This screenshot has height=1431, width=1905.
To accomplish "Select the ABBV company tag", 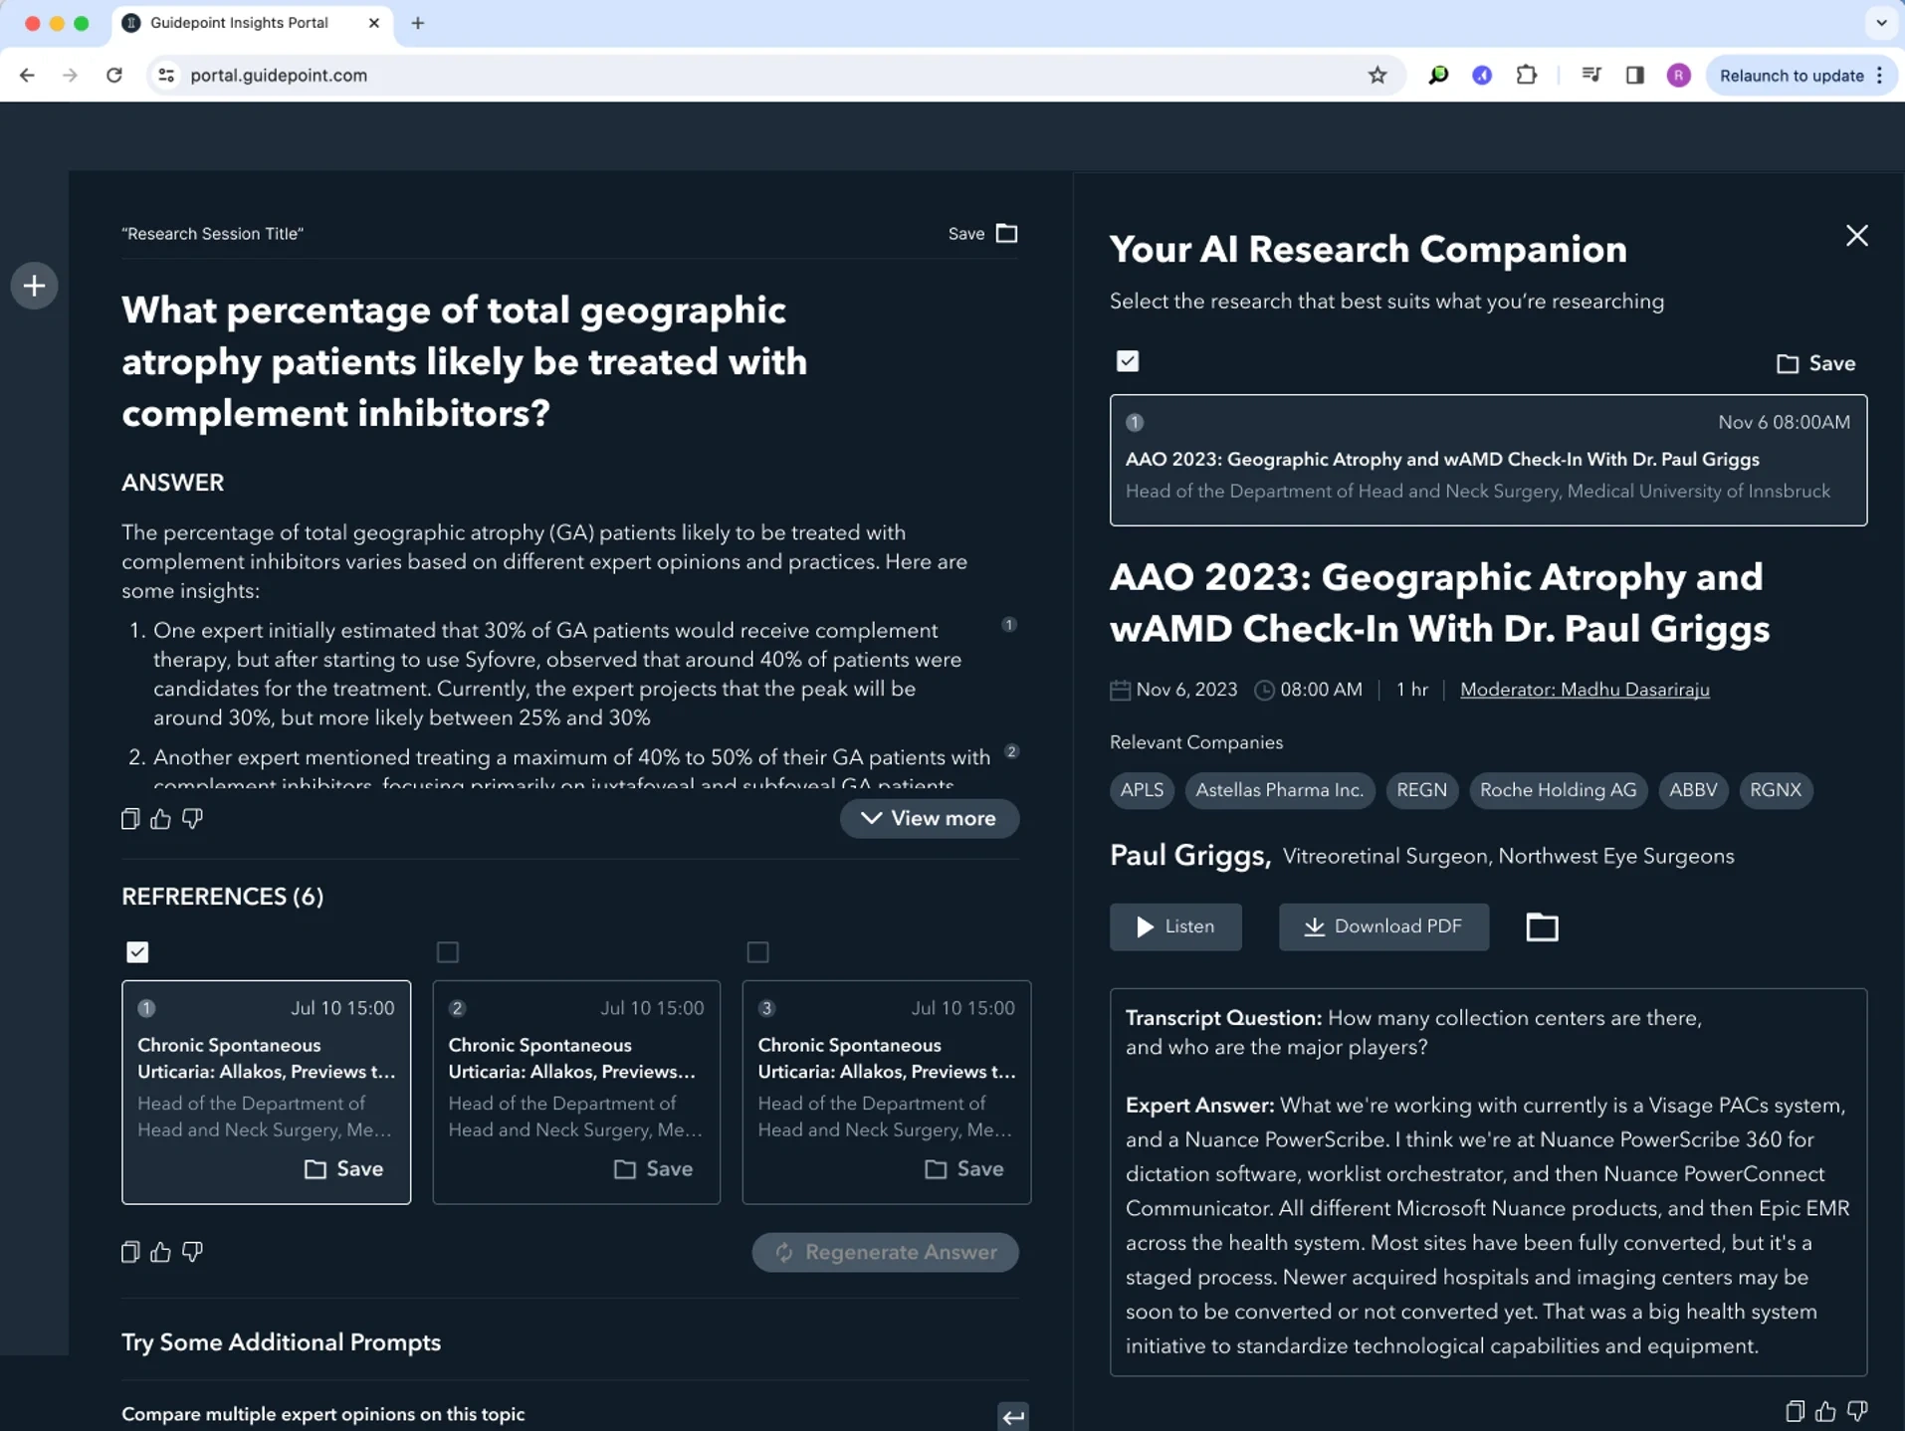I will click(1693, 790).
